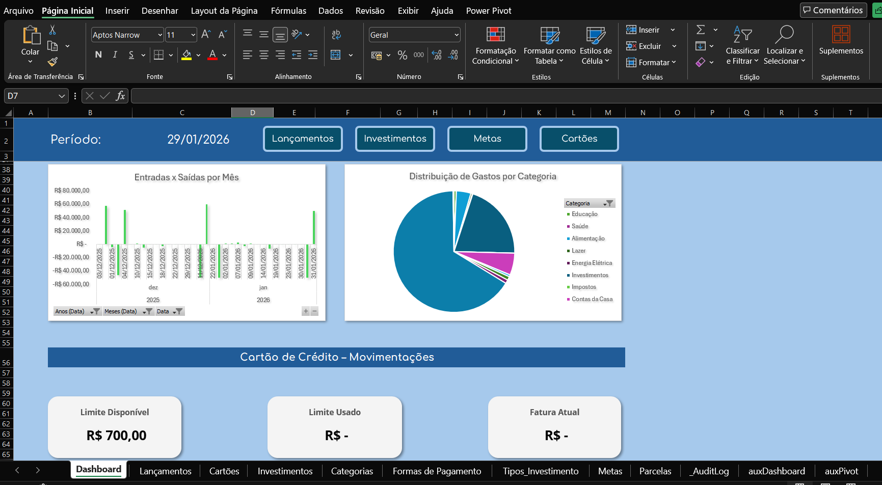Expand the Name Box D7 dropdown
882x485 pixels.
pos(62,96)
